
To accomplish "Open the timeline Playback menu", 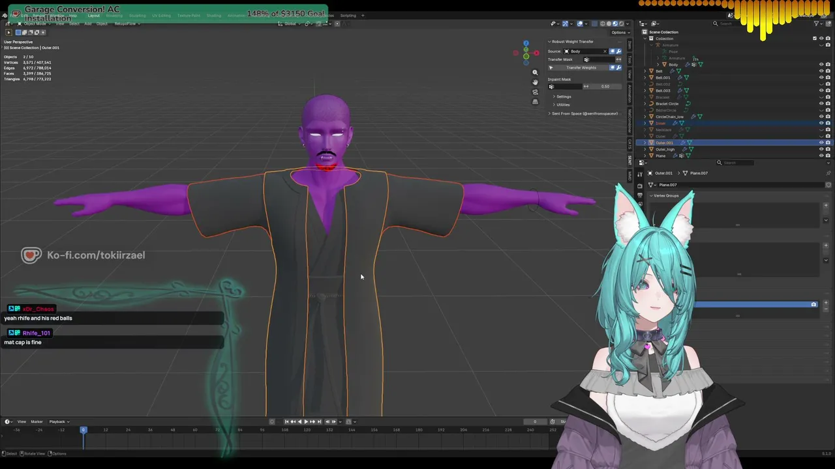I will click(x=58, y=421).
